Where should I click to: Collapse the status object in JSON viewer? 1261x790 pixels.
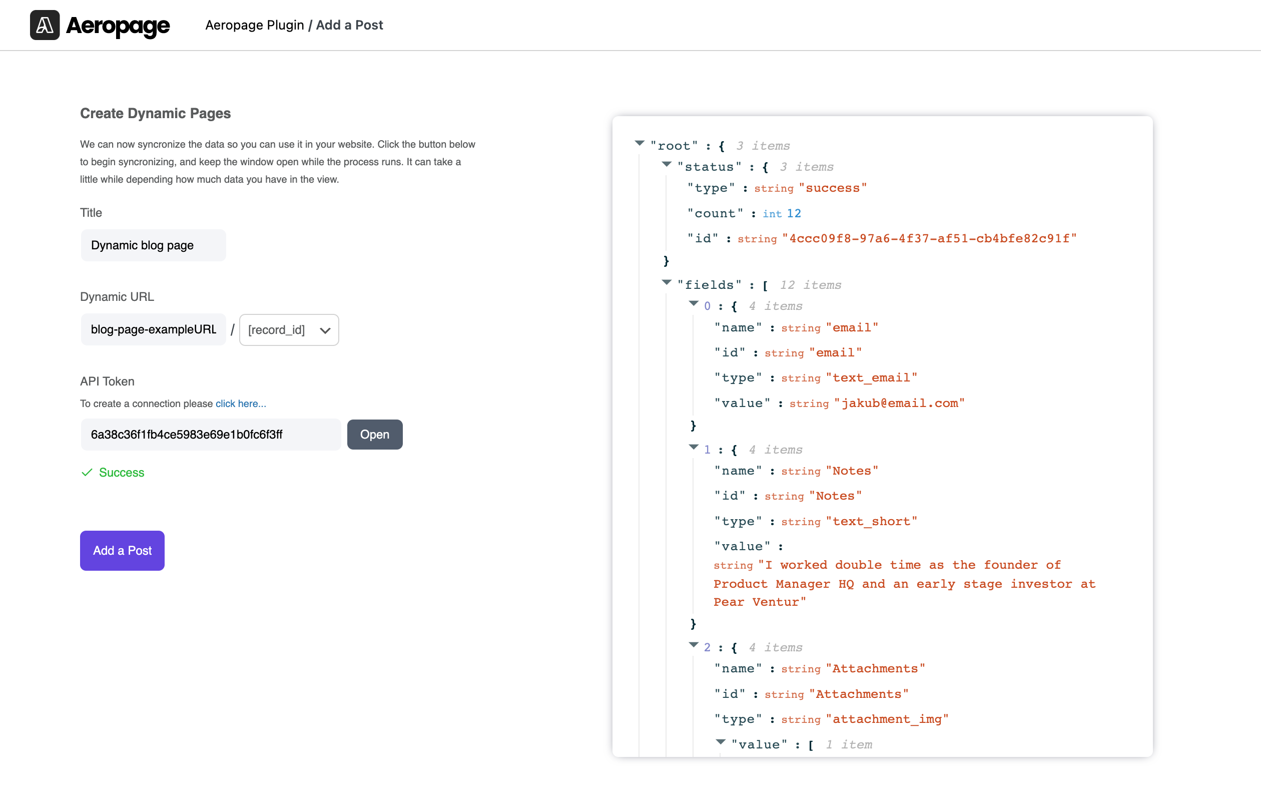[x=667, y=165]
